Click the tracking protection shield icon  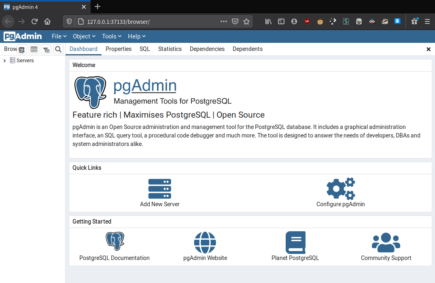pyautogui.click(x=69, y=21)
